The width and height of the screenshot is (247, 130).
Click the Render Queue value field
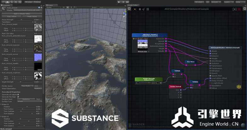[38, 86]
